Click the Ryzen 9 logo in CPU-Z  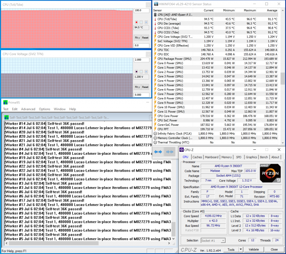point(270,173)
